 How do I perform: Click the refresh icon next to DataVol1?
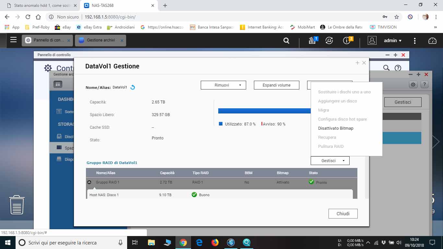point(133,87)
